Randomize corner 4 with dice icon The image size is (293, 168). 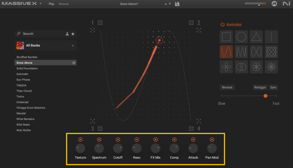pyautogui.click(x=191, y=129)
